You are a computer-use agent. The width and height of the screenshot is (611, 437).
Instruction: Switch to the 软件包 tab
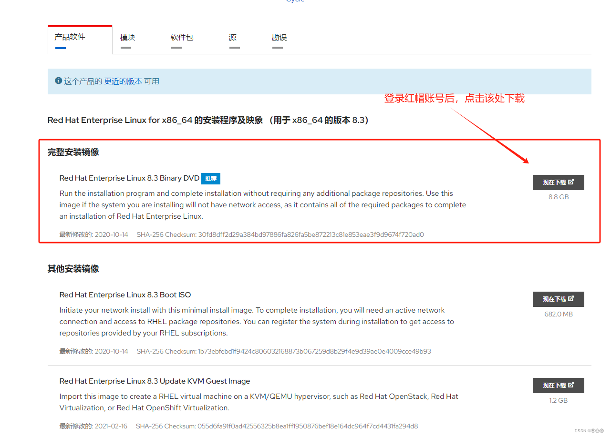pyautogui.click(x=182, y=37)
